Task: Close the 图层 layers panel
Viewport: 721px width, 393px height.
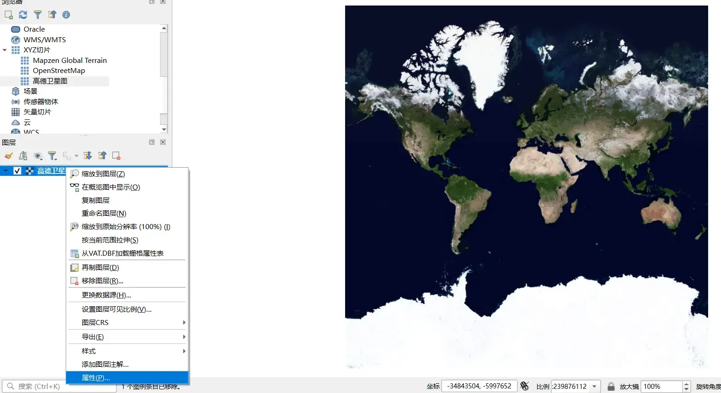Action: tap(163, 142)
